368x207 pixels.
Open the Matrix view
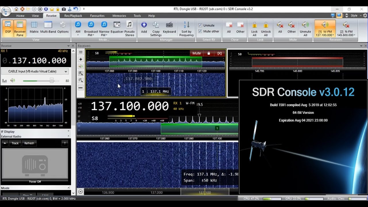pos(34,28)
